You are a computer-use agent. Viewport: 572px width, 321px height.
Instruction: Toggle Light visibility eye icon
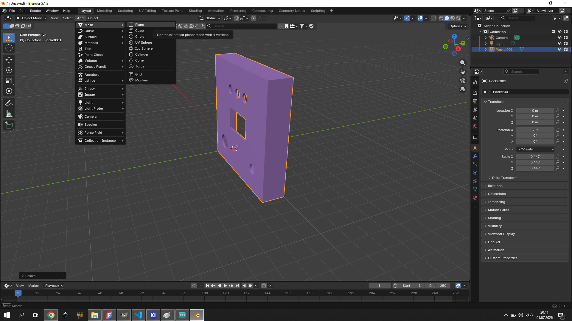coord(559,44)
